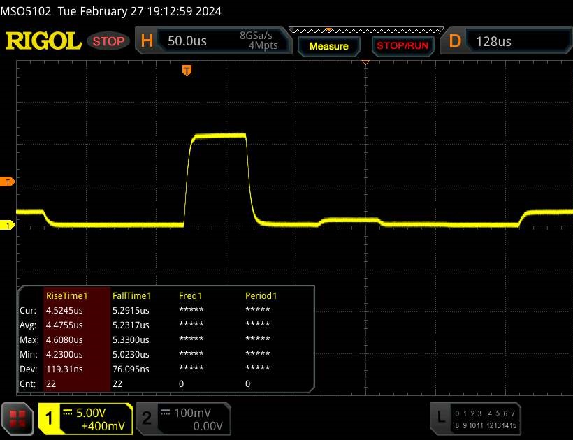573x440 pixels.
Task: Click the RIGOL logo
Action: [x=43, y=41]
